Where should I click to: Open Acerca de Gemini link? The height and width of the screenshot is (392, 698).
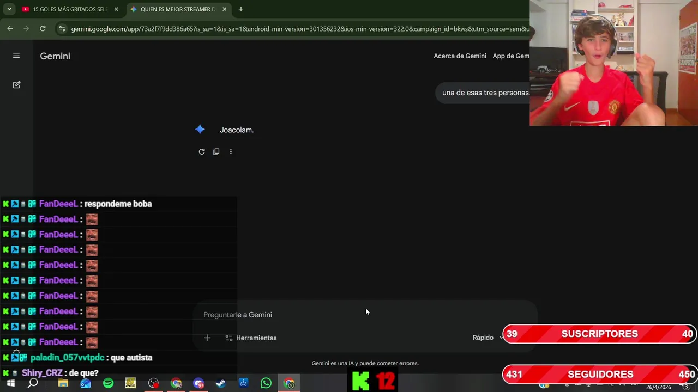[460, 56]
